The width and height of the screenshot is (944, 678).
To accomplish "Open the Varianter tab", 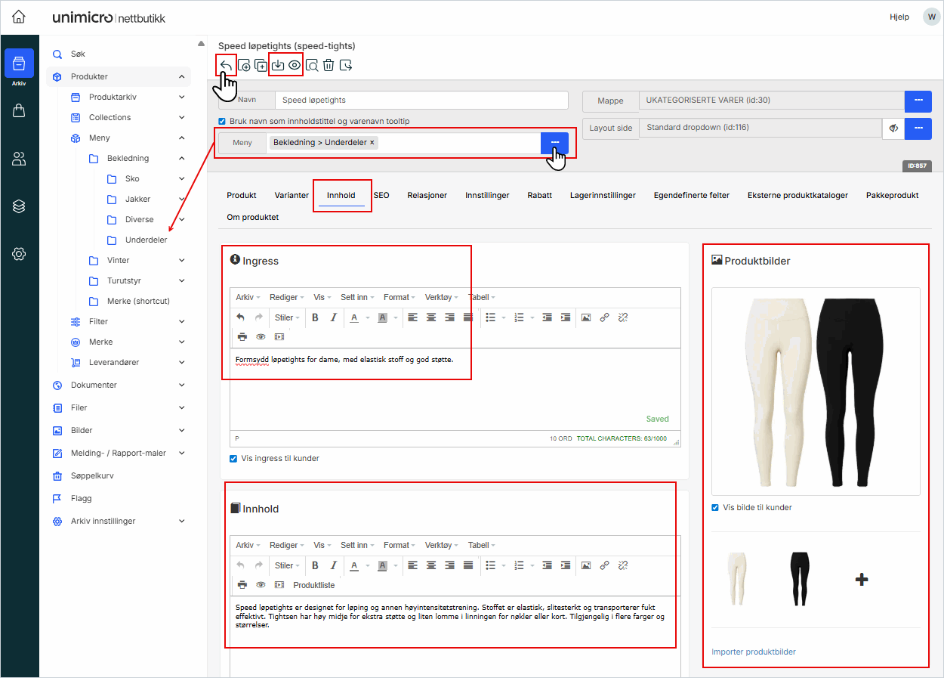I will pyautogui.click(x=292, y=194).
